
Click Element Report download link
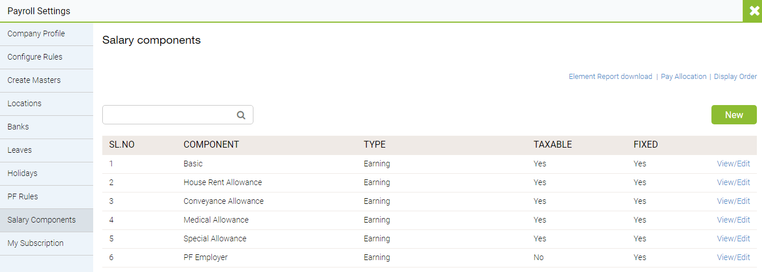[610, 77]
